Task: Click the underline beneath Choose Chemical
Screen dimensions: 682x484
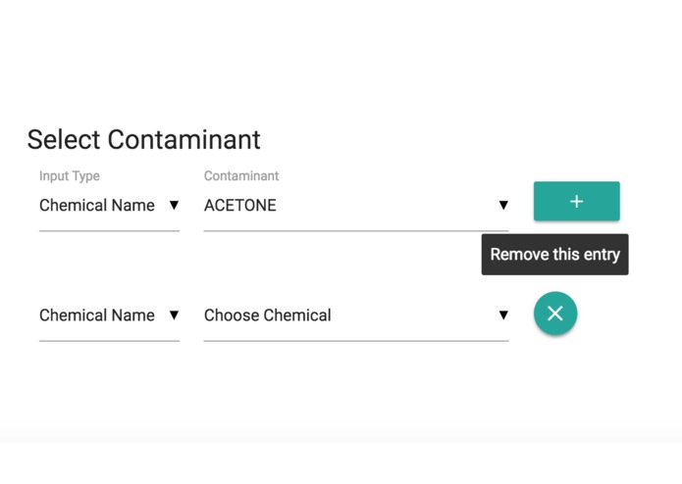Action: (x=356, y=341)
